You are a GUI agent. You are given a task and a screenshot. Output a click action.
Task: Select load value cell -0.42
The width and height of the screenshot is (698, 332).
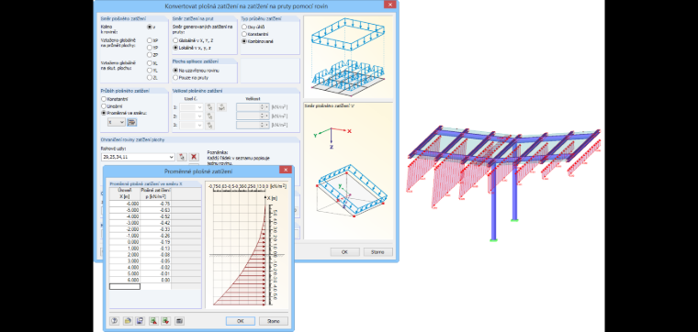155,222
